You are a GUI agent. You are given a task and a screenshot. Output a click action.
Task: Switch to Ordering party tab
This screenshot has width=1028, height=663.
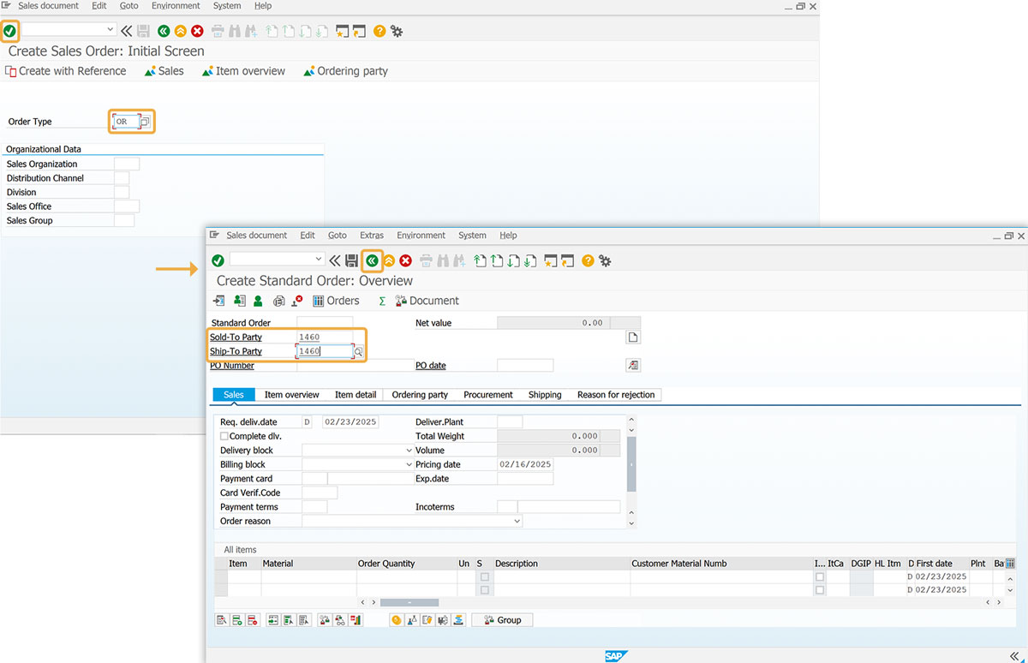click(x=420, y=395)
